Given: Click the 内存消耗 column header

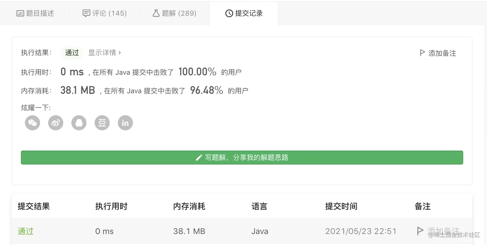Looking at the screenshot, I should pos(189,206).
